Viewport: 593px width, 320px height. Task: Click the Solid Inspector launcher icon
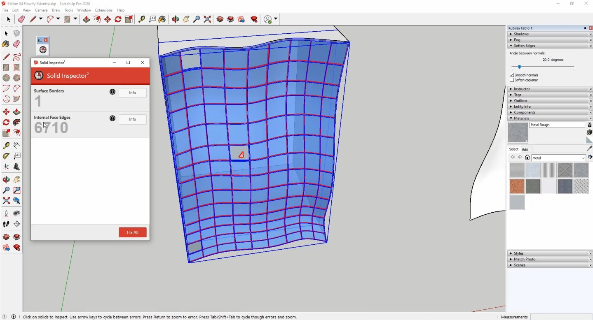[43, 50]
